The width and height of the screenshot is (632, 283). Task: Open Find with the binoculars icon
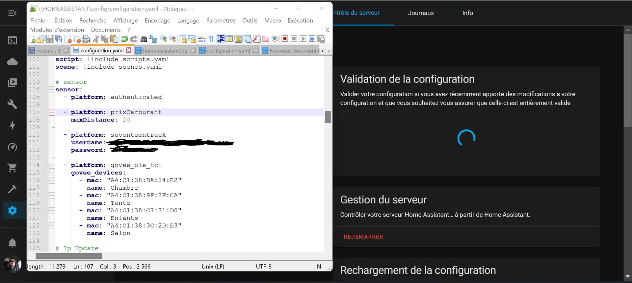144,39
